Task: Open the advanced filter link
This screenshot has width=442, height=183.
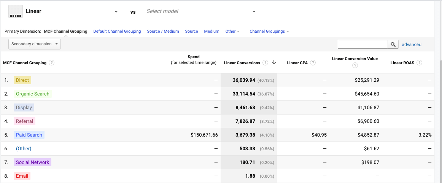Action: click(x=412, y=45)
